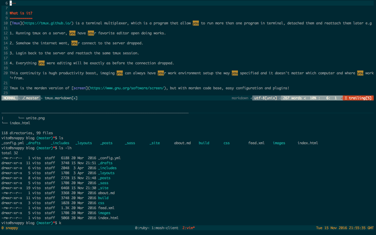Click images in the short ls output row
This screenshot has height=235, width=376.
pos(279,143)
